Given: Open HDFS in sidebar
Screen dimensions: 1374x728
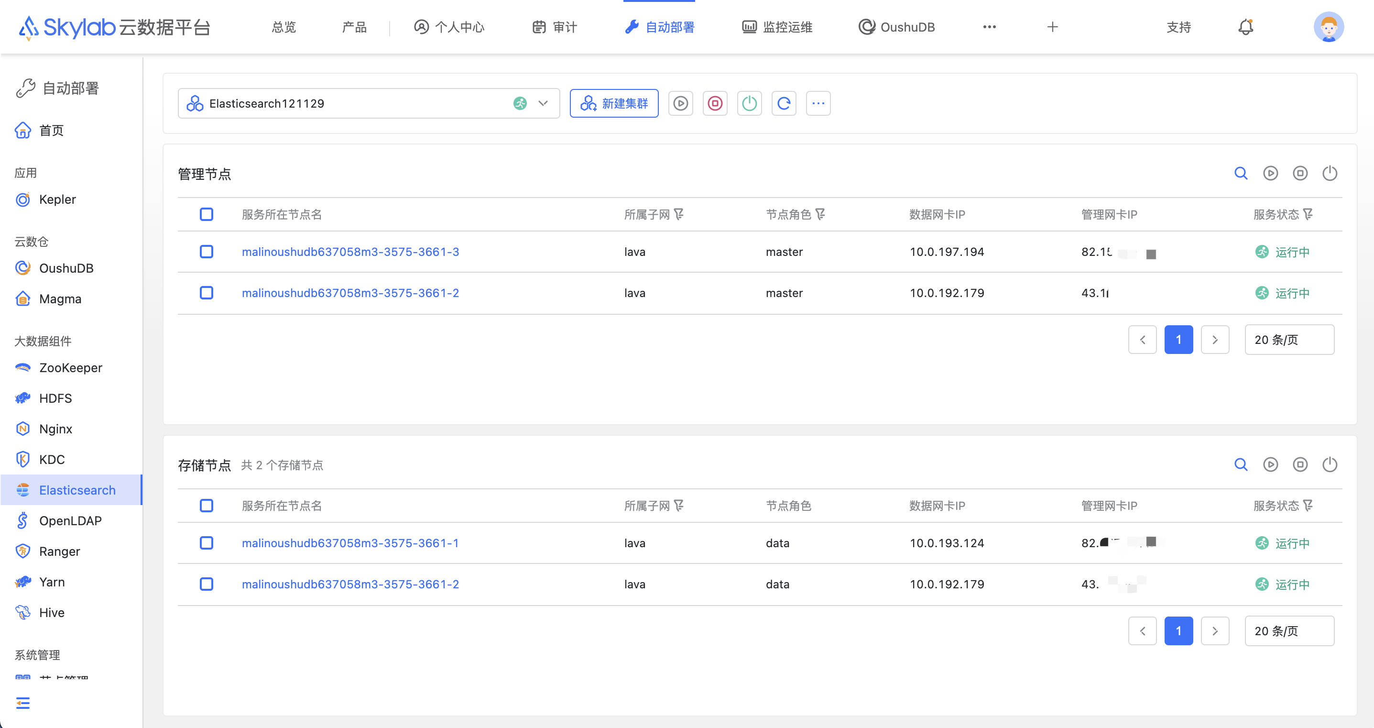Looking at the screenshot, I should click(x=72, y=398).
